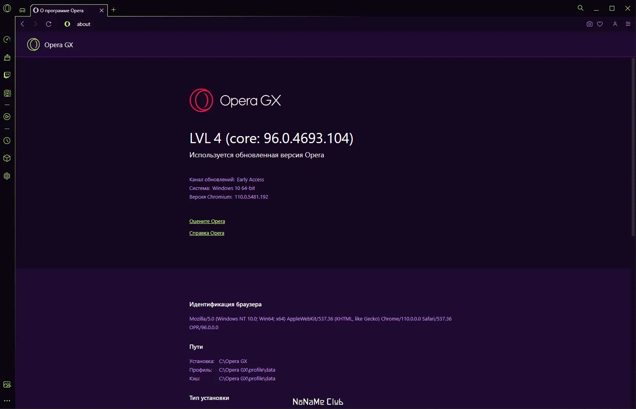Screen dimensions: 636x409
Task: Open a new tab with plus button
Action: pyautogui.click(x=114, y=10)
